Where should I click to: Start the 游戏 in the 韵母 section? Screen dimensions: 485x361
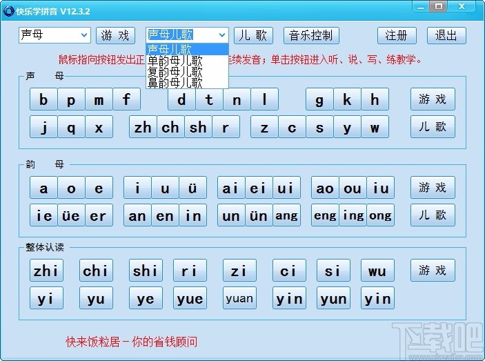[433, 188]
